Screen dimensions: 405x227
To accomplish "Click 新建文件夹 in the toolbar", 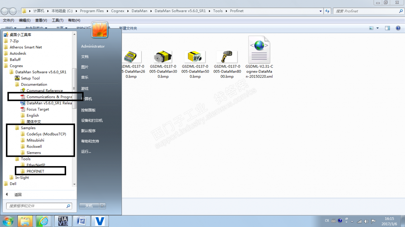I will 128,28.
